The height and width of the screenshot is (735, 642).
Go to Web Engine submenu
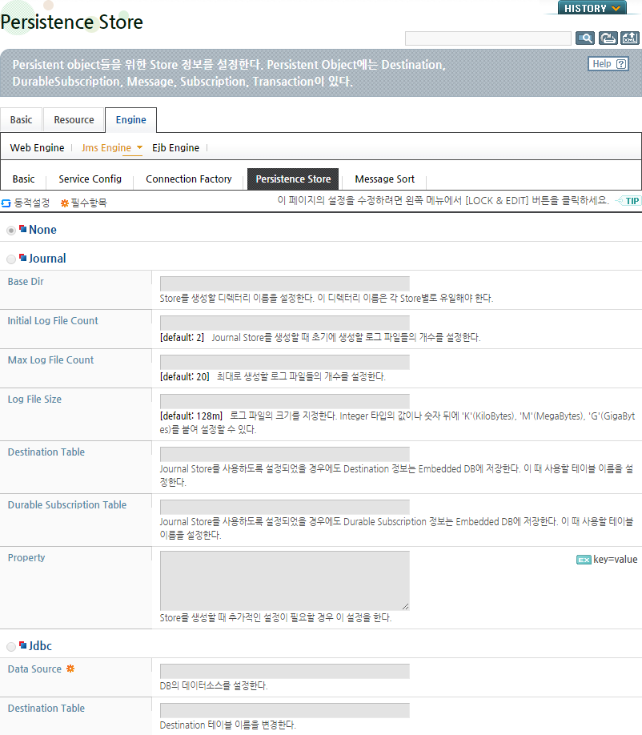tap(37, 147)
